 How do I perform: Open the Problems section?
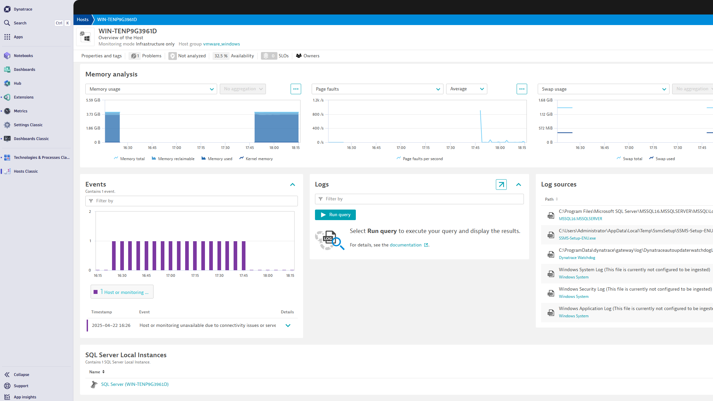145,56
